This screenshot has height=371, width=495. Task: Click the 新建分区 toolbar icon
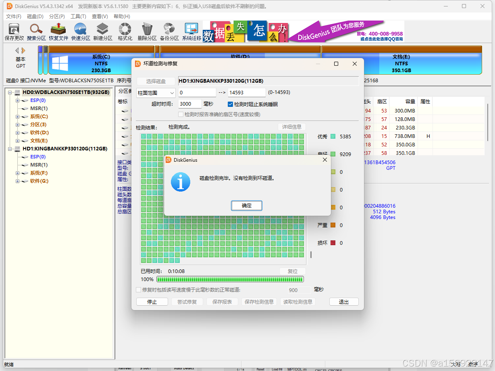coord(102,31)
